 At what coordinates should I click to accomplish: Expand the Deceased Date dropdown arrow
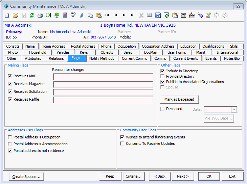click(234, 109)
